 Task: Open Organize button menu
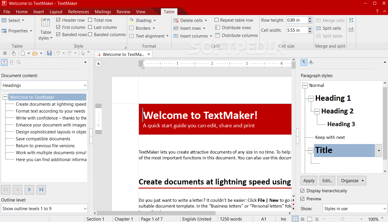[x=352, y=181]
